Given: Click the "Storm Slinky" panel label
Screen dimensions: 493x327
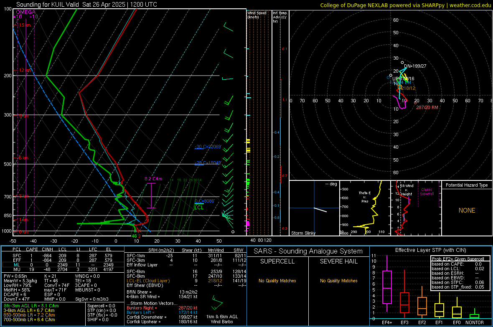Looking at the screenshot, I should coord(303,233).
